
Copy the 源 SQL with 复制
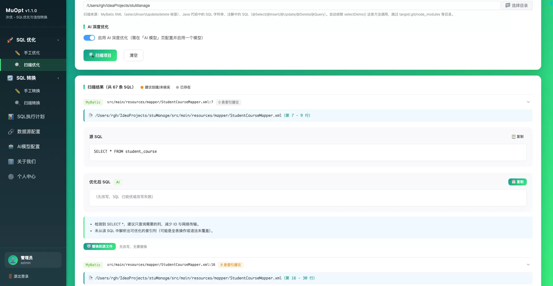pos(517,137)
